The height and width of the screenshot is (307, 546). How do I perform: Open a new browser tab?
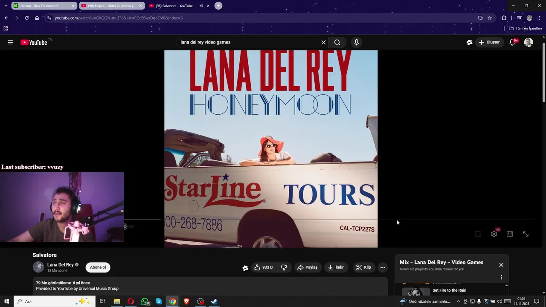click(x=218, y=6)
